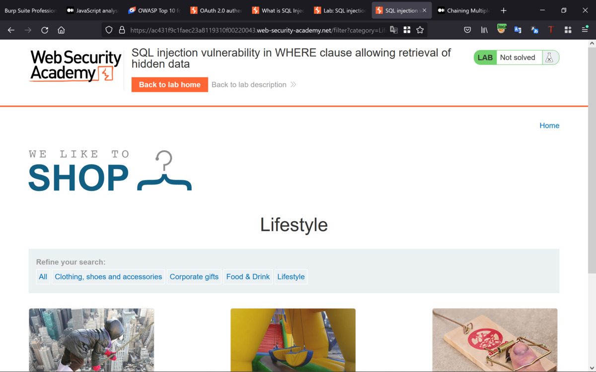Filter by Food & Drink category
This screenshot has height=372, width=596.
(x=248, y=277)
